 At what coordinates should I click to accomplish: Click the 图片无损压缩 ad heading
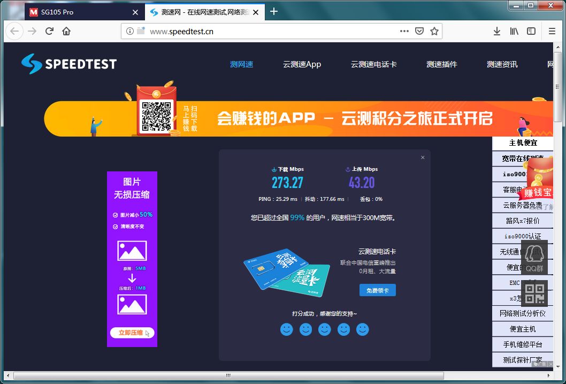[x=132, y=188]
